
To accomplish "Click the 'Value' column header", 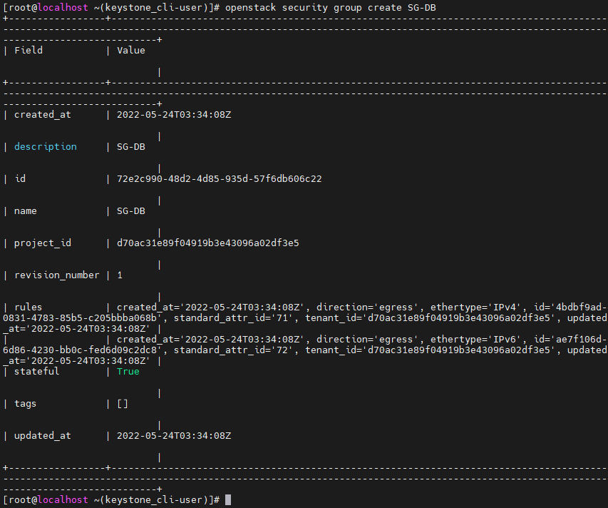I will 131,51.
